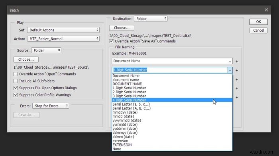
Task: Select yyddmm (date) option
Action: pyautogui.click(x=172, y=129)
